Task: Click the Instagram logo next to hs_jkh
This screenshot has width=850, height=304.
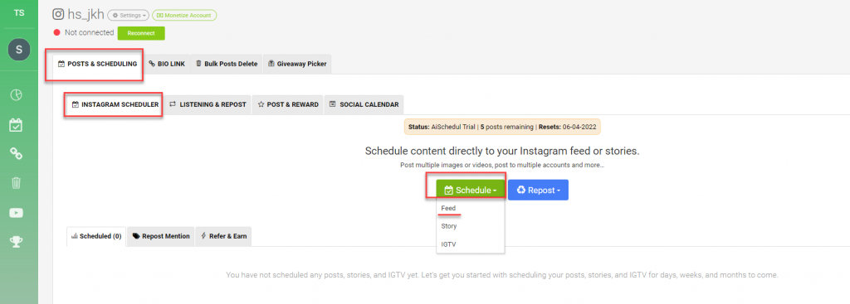Action: 59,15
